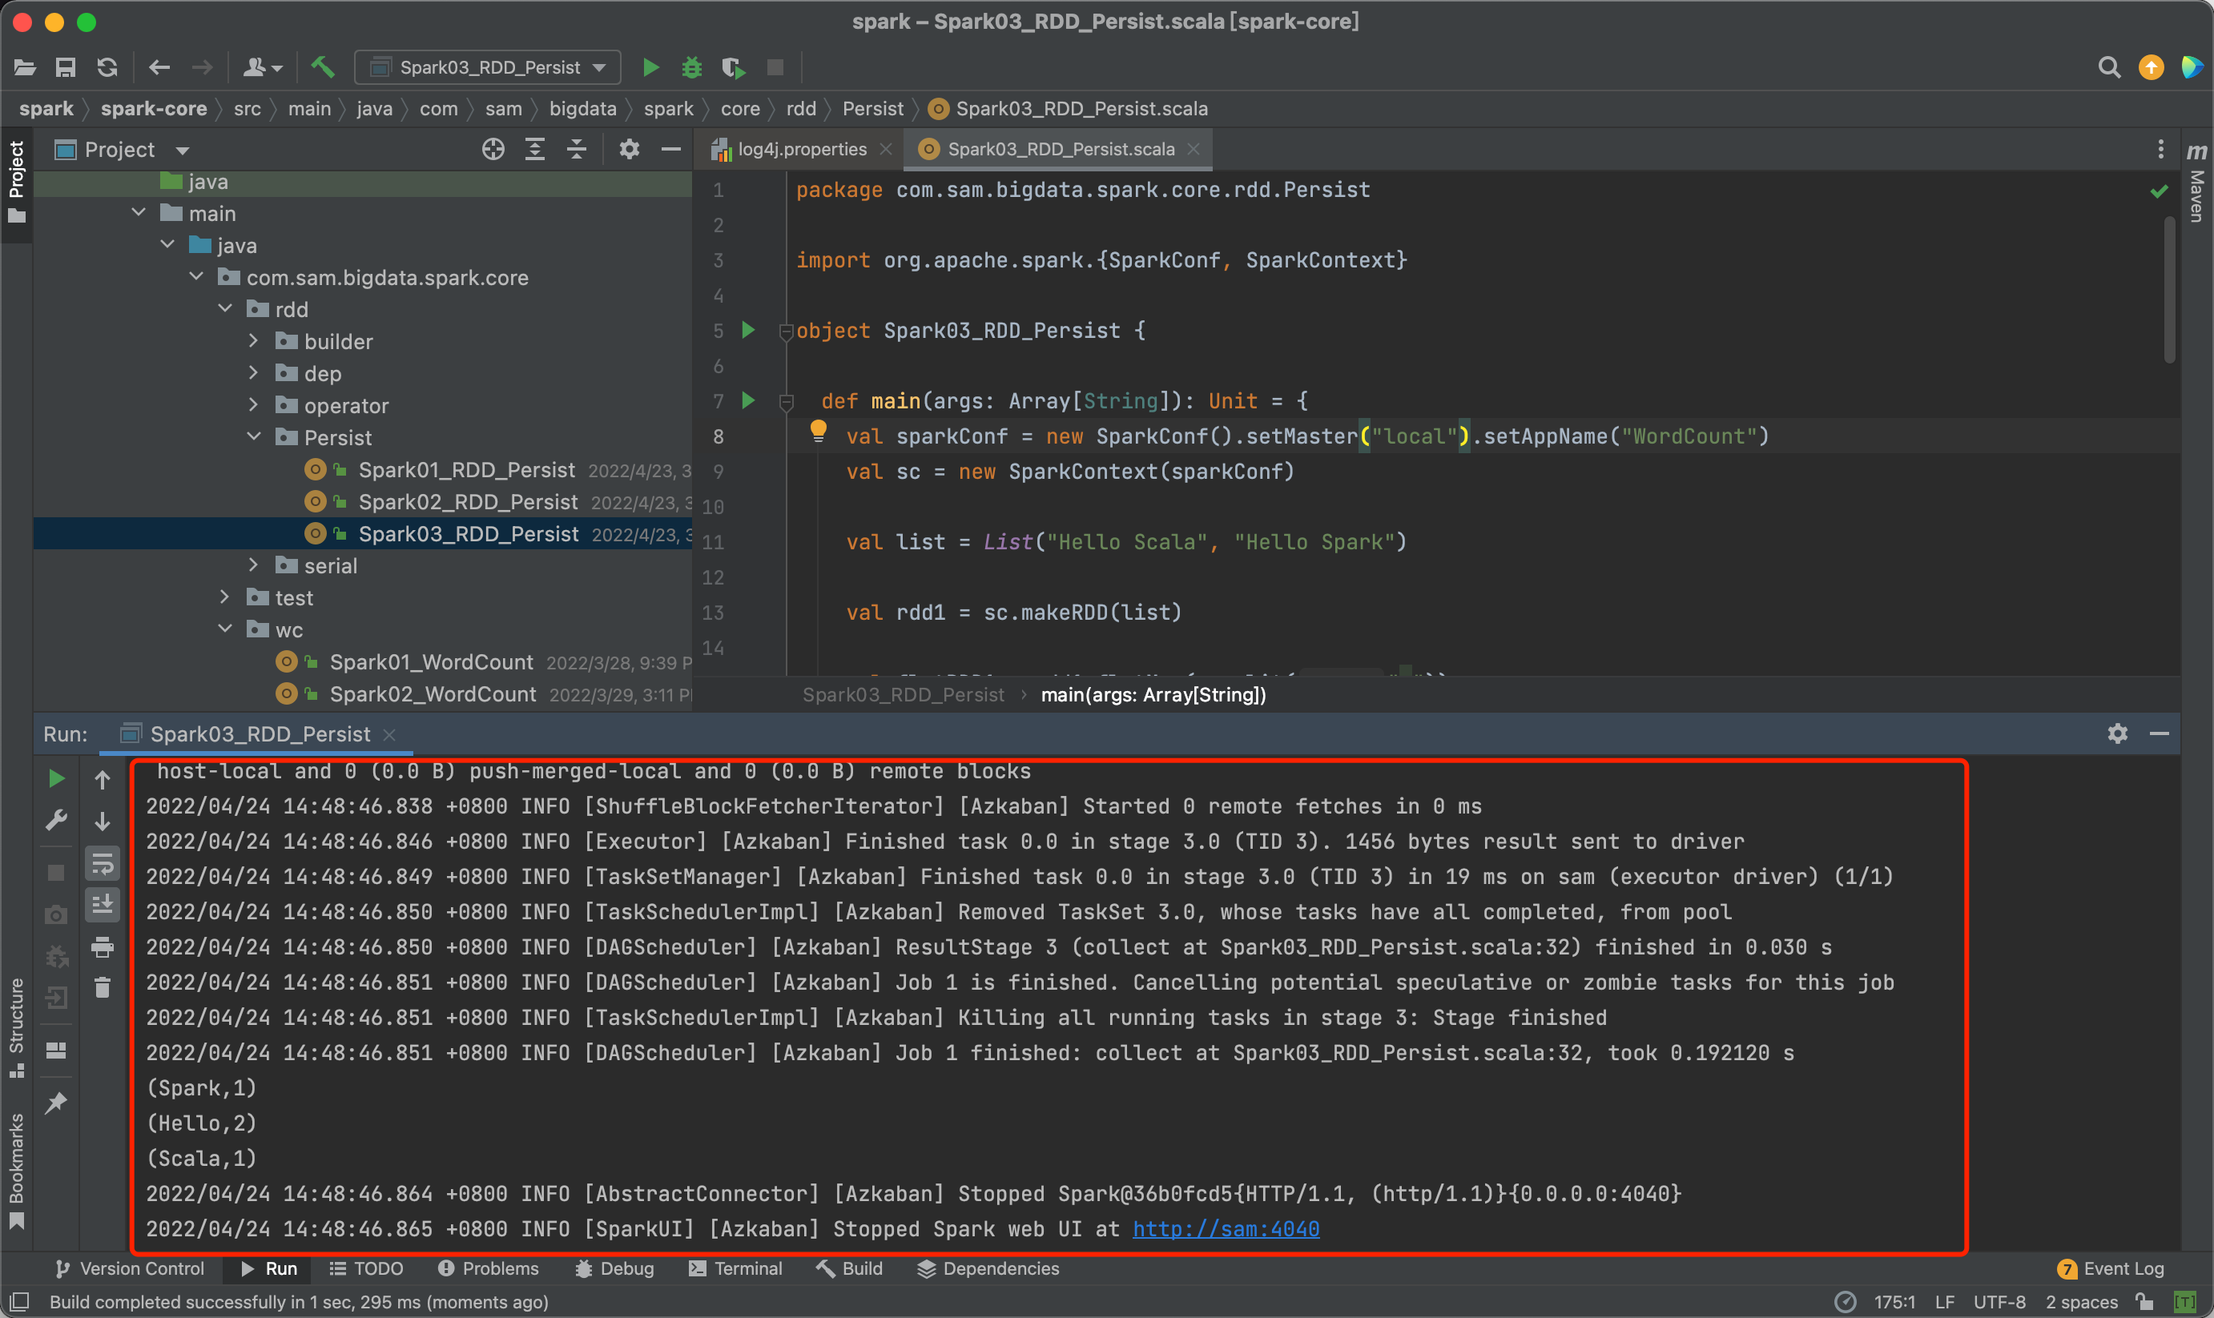Open the run configuration dropdown Spark03_RDD_Persist
The image size is (2214, 1318).
point(487,67)
